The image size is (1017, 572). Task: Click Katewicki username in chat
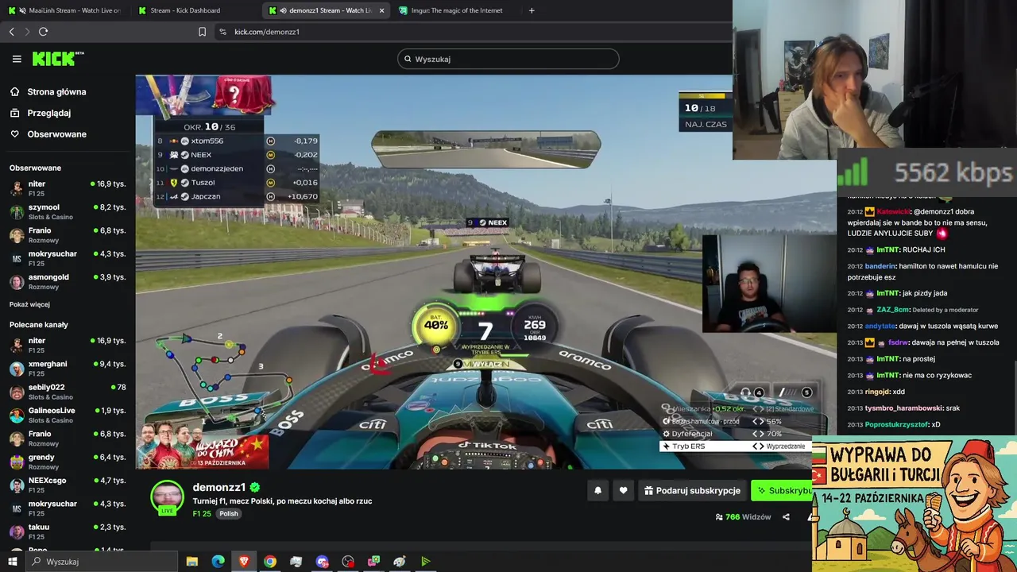point(893,212)
